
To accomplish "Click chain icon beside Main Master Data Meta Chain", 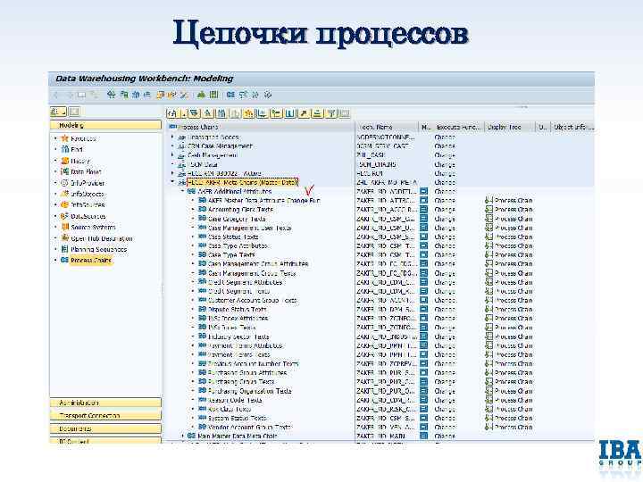I will click(191, 436).
